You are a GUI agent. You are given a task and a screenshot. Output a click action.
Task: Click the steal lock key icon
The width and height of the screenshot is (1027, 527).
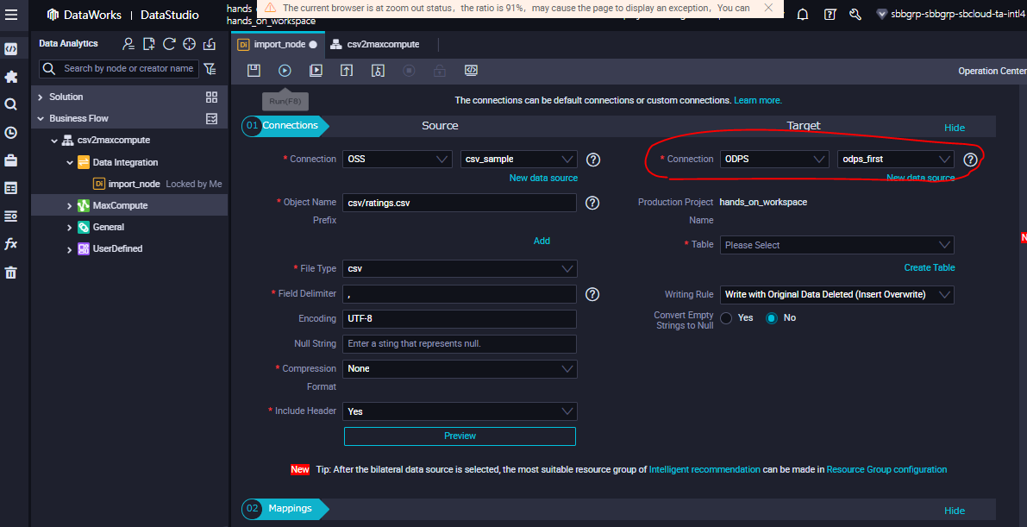378,70
